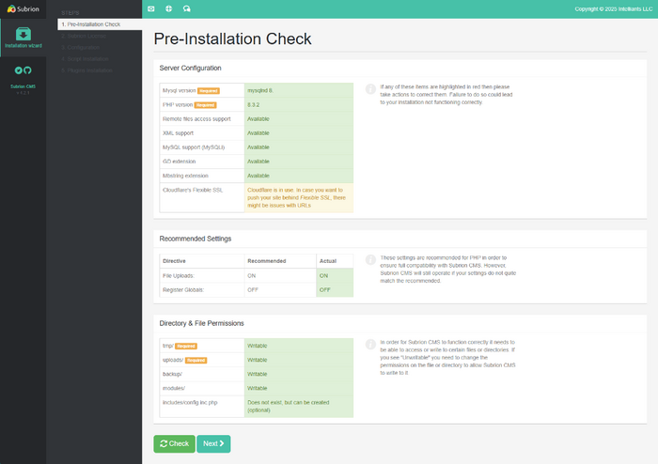
Task: Select step 5 Plugins Installation
Action: click(x=86, y=70)
